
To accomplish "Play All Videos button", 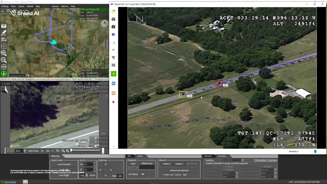I will (143, 174).
